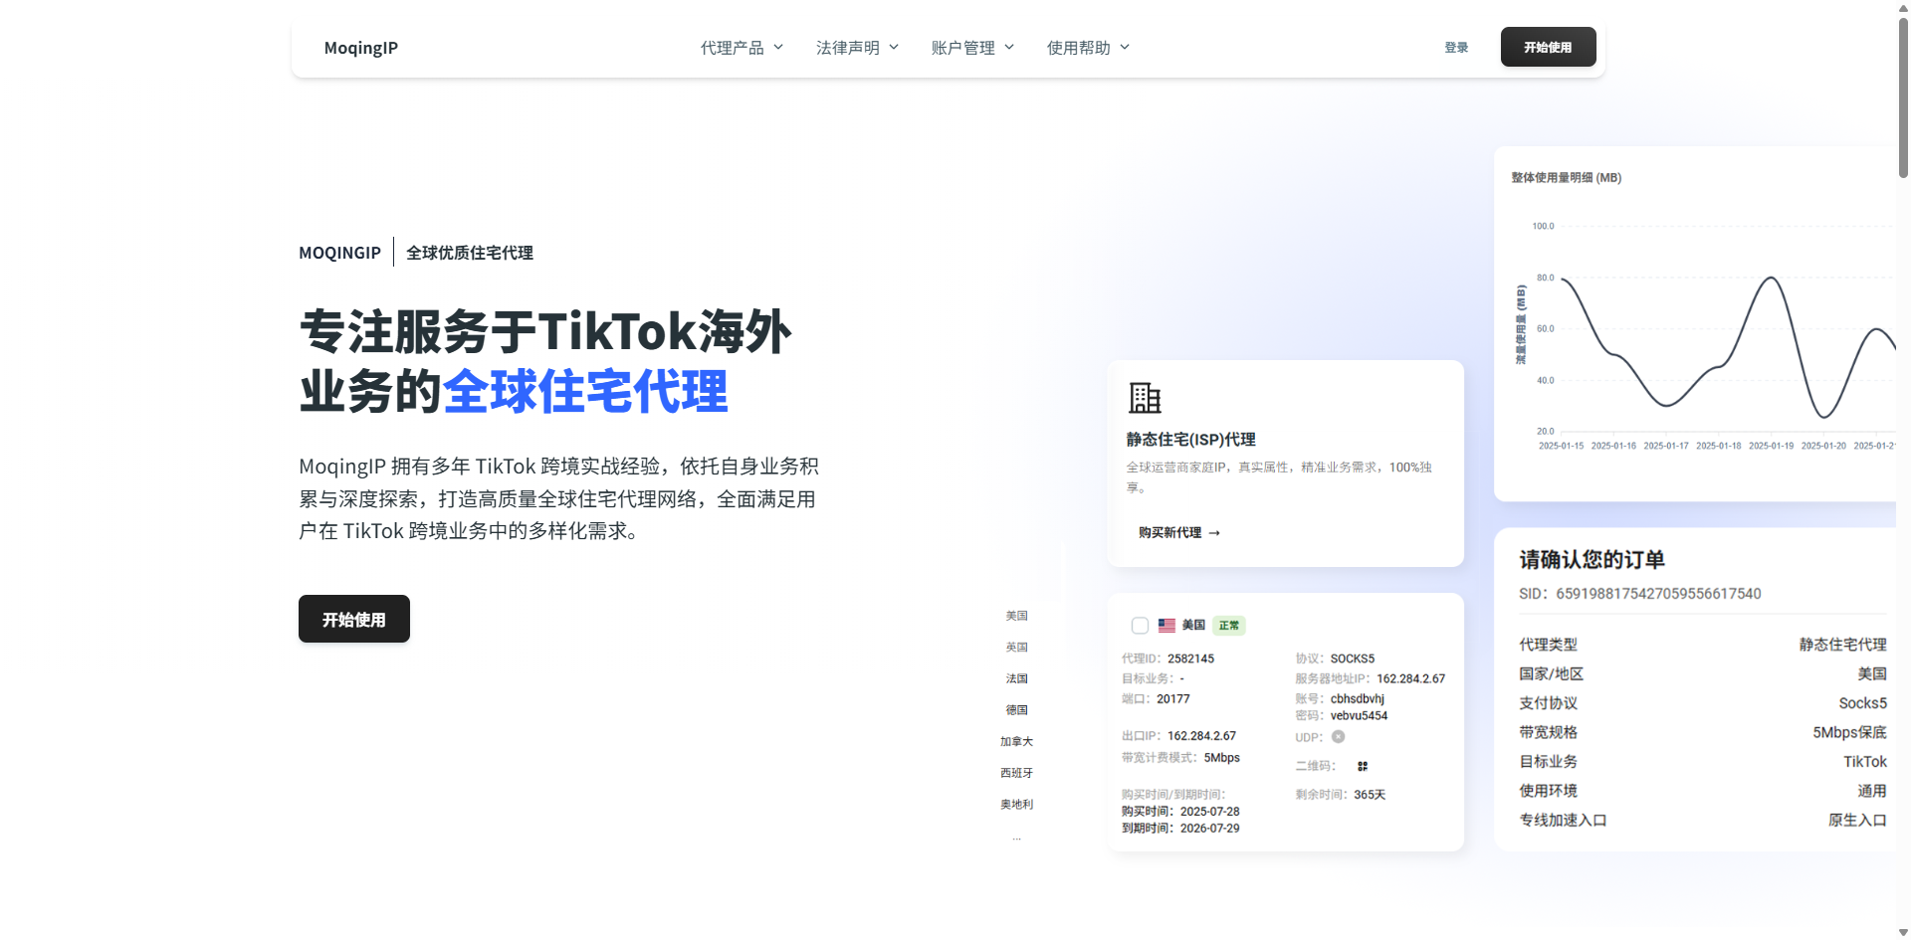This screenshot has width=1911, height=940.
Task: Open the 法律声明 dropdown
Action: coord(856,47)
